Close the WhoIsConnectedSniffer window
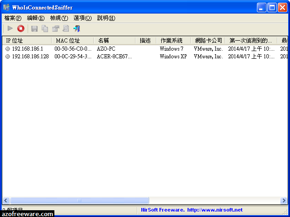This screenshot has width=290, height=217. (x=282, y=8)
